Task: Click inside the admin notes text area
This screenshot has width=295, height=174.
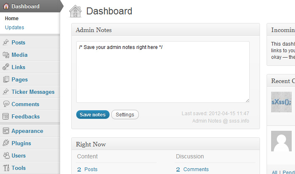Action: [x=163, y=72]
